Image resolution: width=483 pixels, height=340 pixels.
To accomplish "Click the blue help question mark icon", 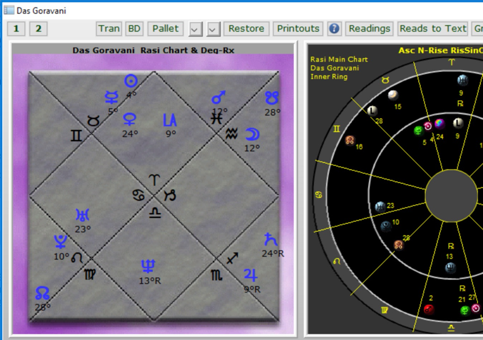I will (x=334, y=28).
